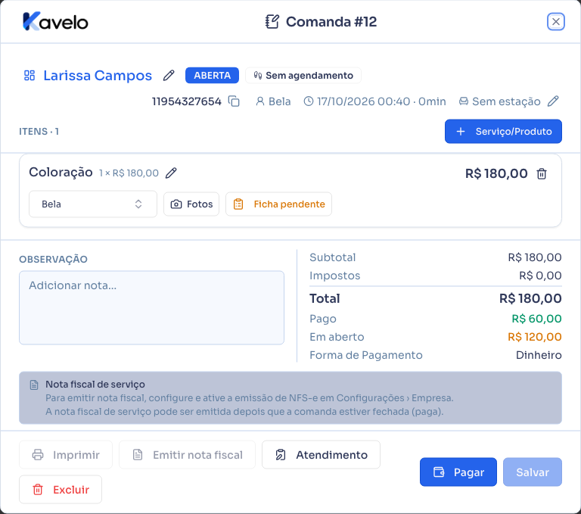Click Em aberto amount R$ 120,00

535,337
